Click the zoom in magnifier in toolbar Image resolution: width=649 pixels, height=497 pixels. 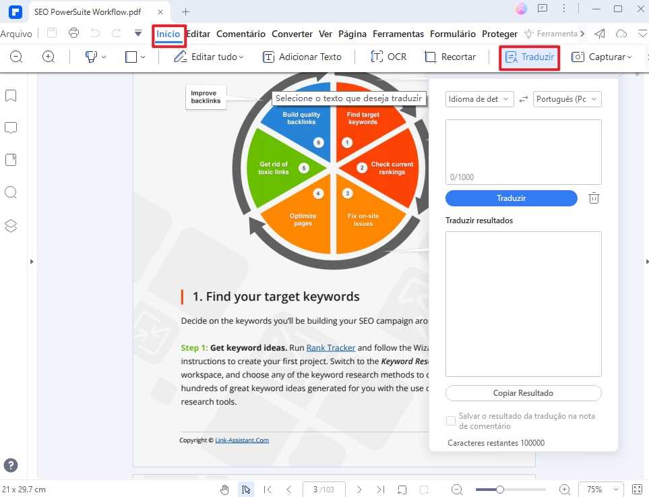(x=49, y=57)
